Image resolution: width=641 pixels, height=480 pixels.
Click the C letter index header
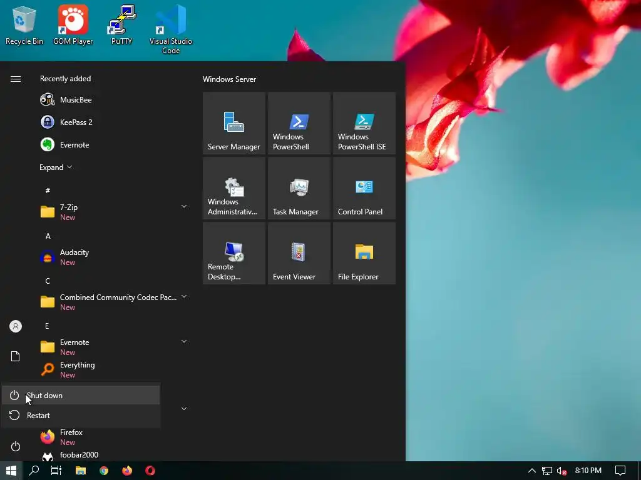(x=48, y=281)
